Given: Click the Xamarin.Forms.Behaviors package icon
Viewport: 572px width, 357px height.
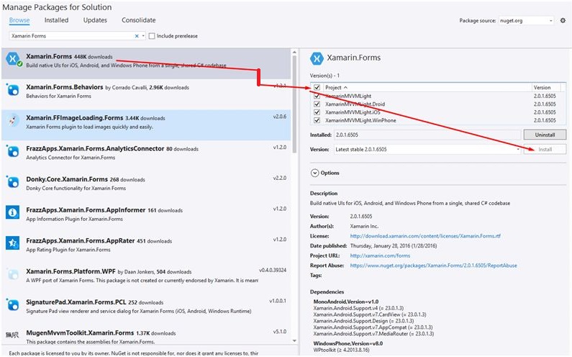Looking at the screenshot, I should pyautogui.click(x=13, y=90).
